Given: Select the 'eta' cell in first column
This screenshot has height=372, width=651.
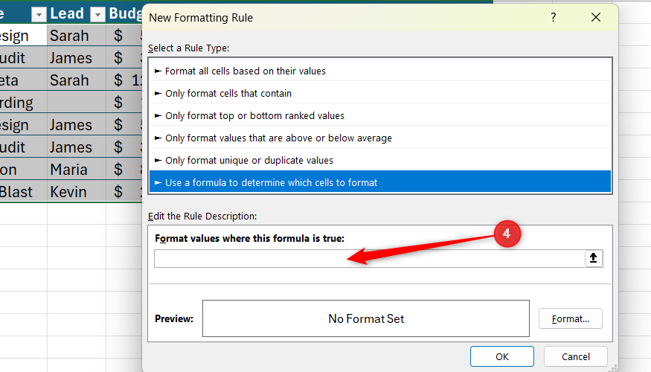Looking at the screenshot, I should 23,80.
